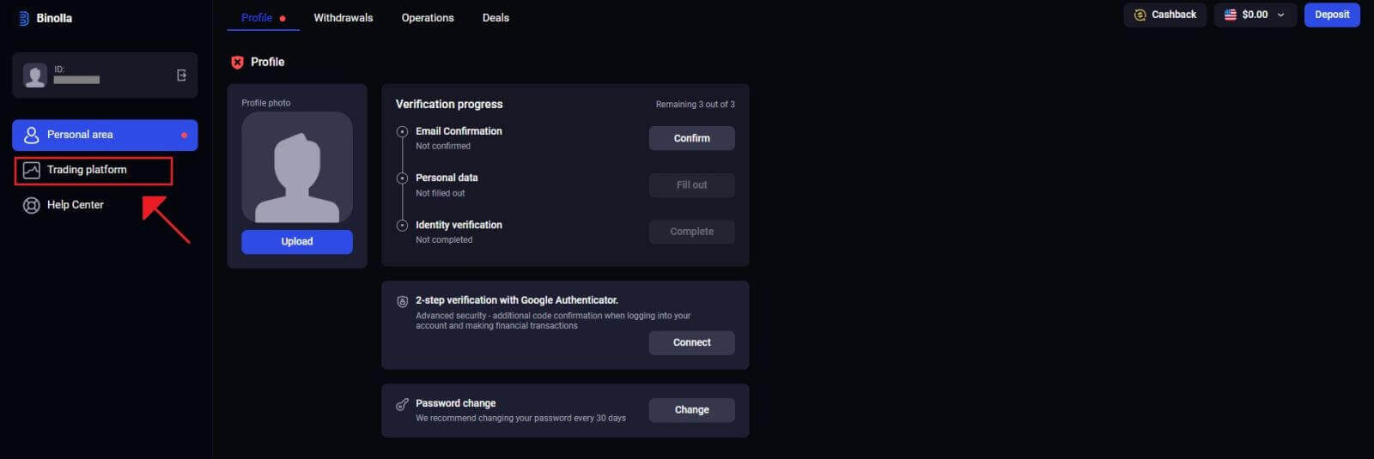Switch to the Operations tab
The height and width of the screenshot is (459, 1374).
click(428, 17)
